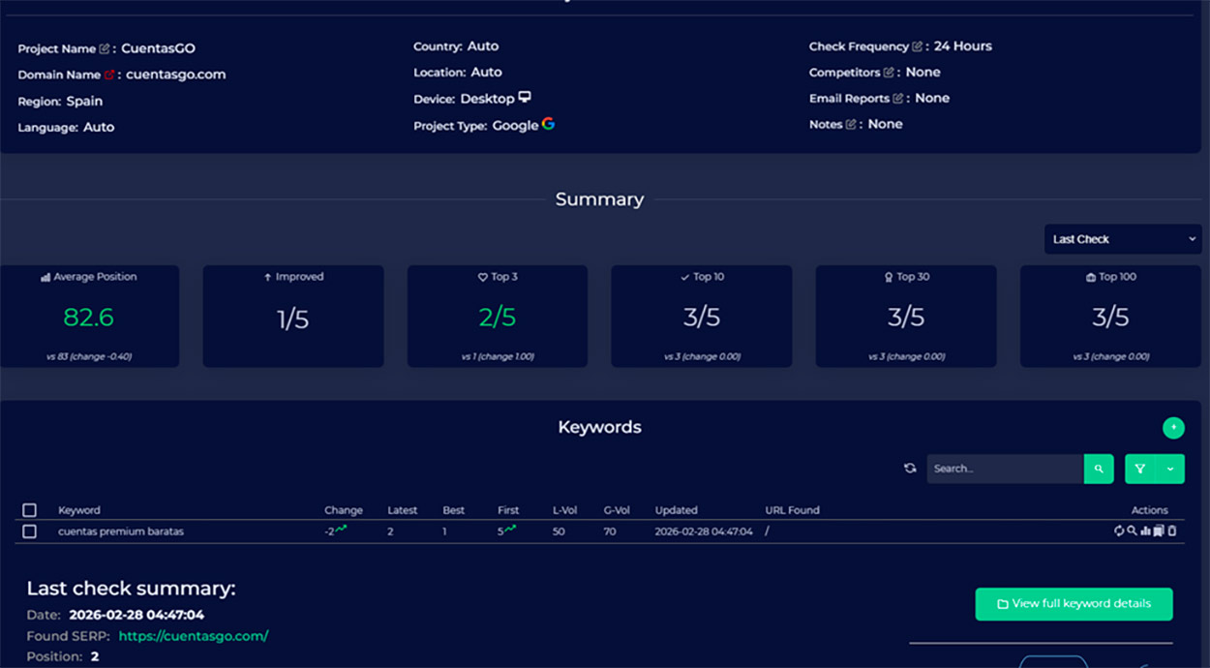Edit the project Notes

pos(851,125)
